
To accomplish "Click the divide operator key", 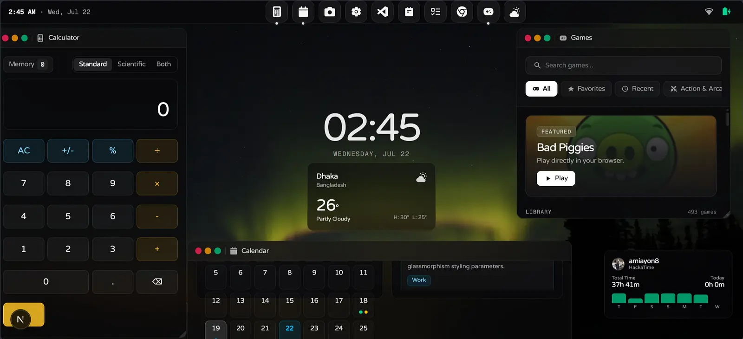I will 157,150.
